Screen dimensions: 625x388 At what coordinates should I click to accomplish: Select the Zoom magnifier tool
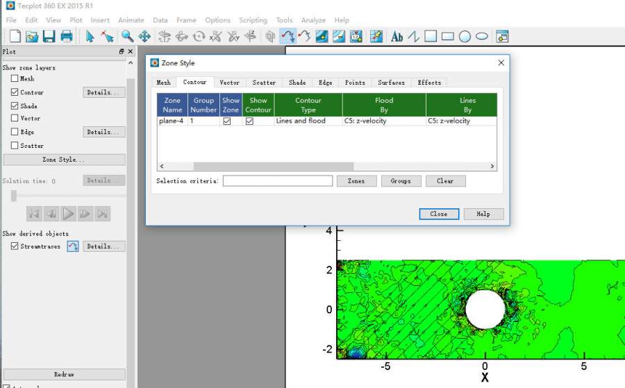tap(127, 37)
